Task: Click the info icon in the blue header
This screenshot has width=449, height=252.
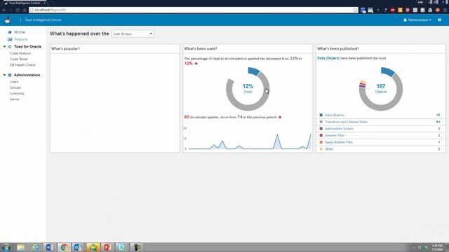Action: coord(440,20)
